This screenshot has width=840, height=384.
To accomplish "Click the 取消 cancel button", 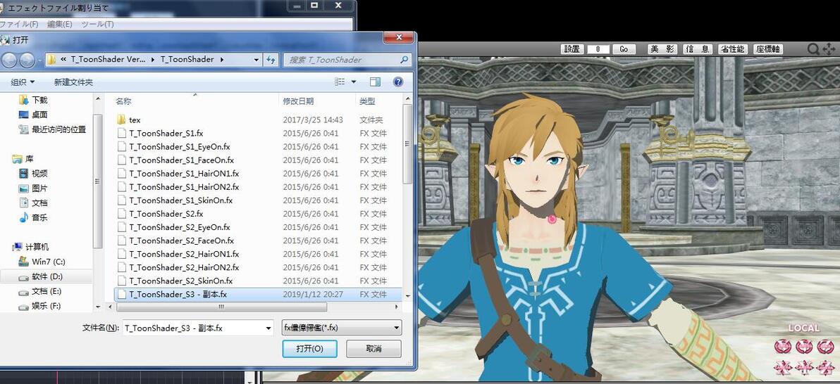I will (x=373, y=349).
